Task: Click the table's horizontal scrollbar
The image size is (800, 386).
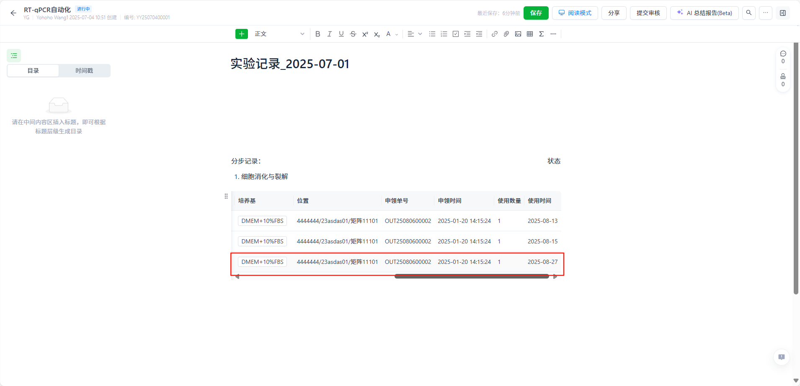Action: pyautogui.click(x=472, y=276)
